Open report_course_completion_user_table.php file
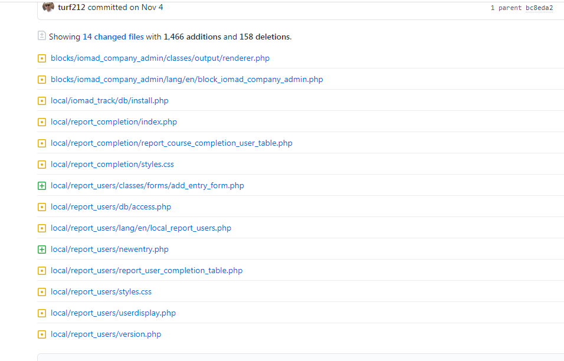Viewport: 564px width, 361px height. [172, 143]
